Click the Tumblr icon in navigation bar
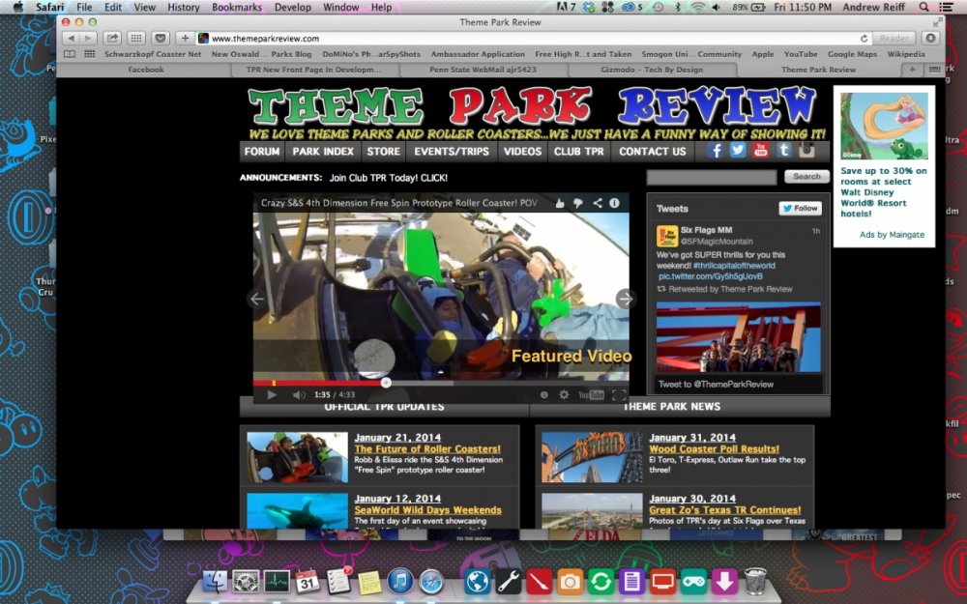The width and height of the screenshot is (967, 604). (x=783, y=150)
